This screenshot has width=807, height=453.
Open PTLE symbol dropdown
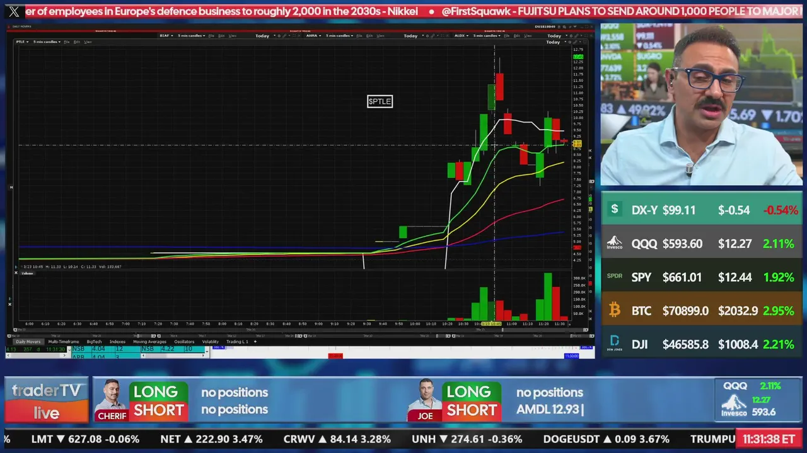(x=23, y=42)
